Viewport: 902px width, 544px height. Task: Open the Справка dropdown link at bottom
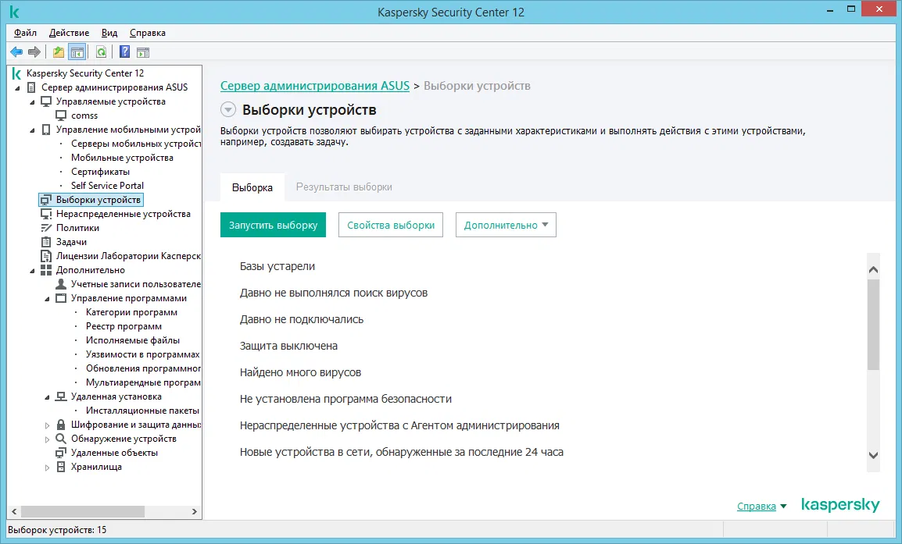761,506
